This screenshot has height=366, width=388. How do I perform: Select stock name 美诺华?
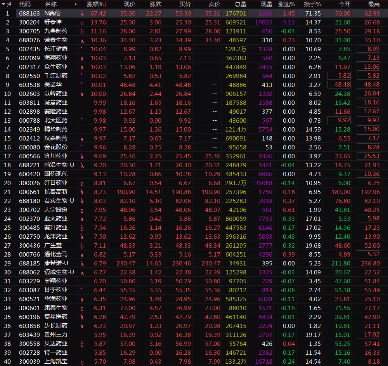tap(53, 85)
